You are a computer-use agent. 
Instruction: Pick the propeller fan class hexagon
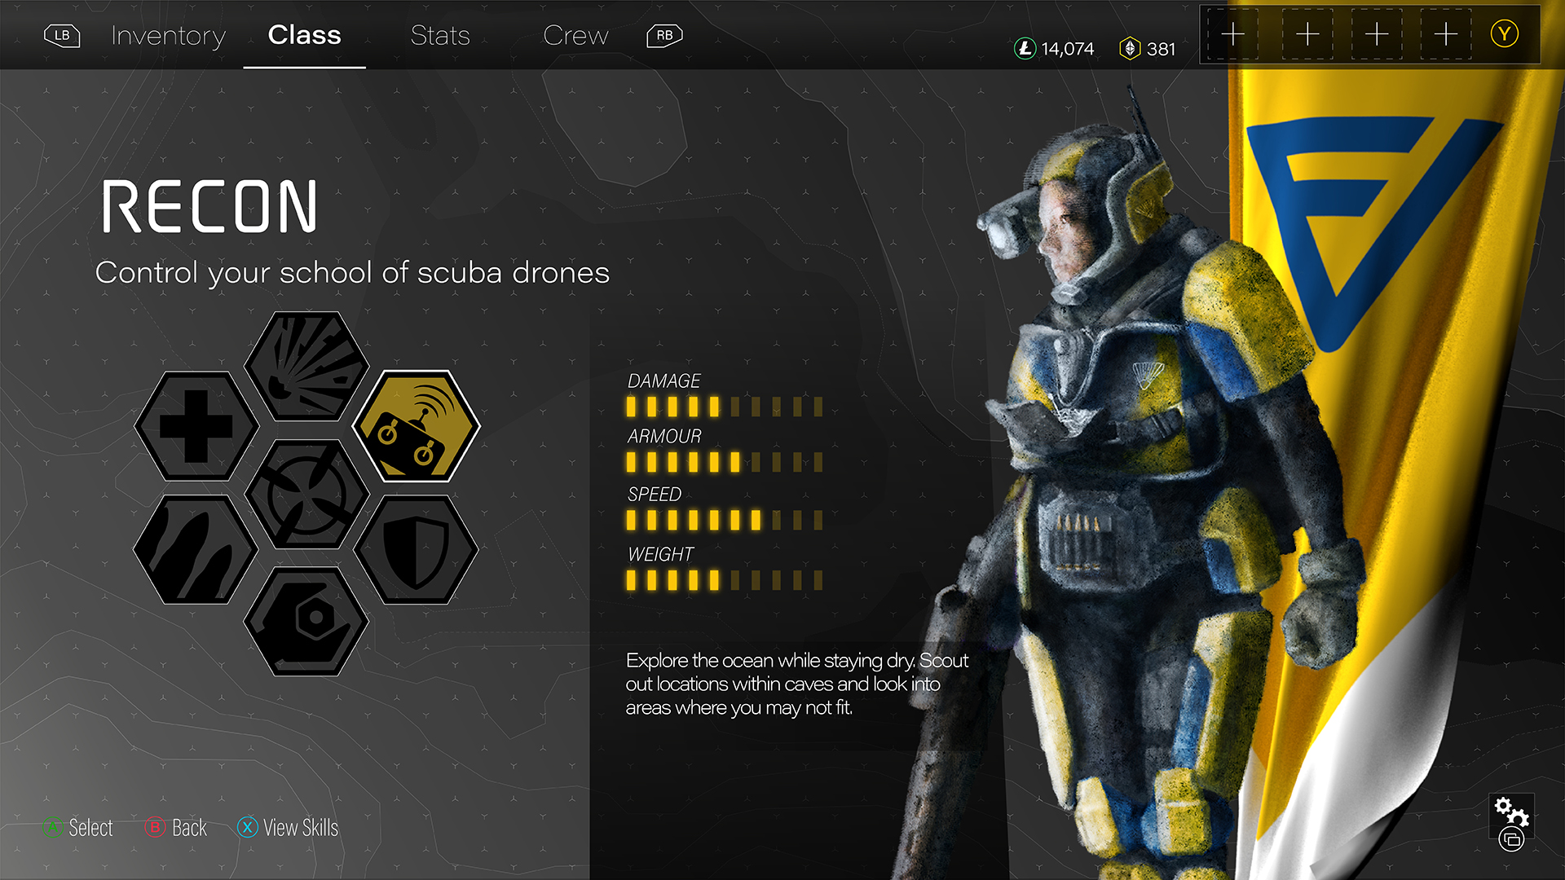[306, 495]
